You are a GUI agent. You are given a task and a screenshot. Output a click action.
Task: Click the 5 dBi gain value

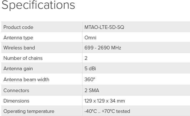coord(90,69)
